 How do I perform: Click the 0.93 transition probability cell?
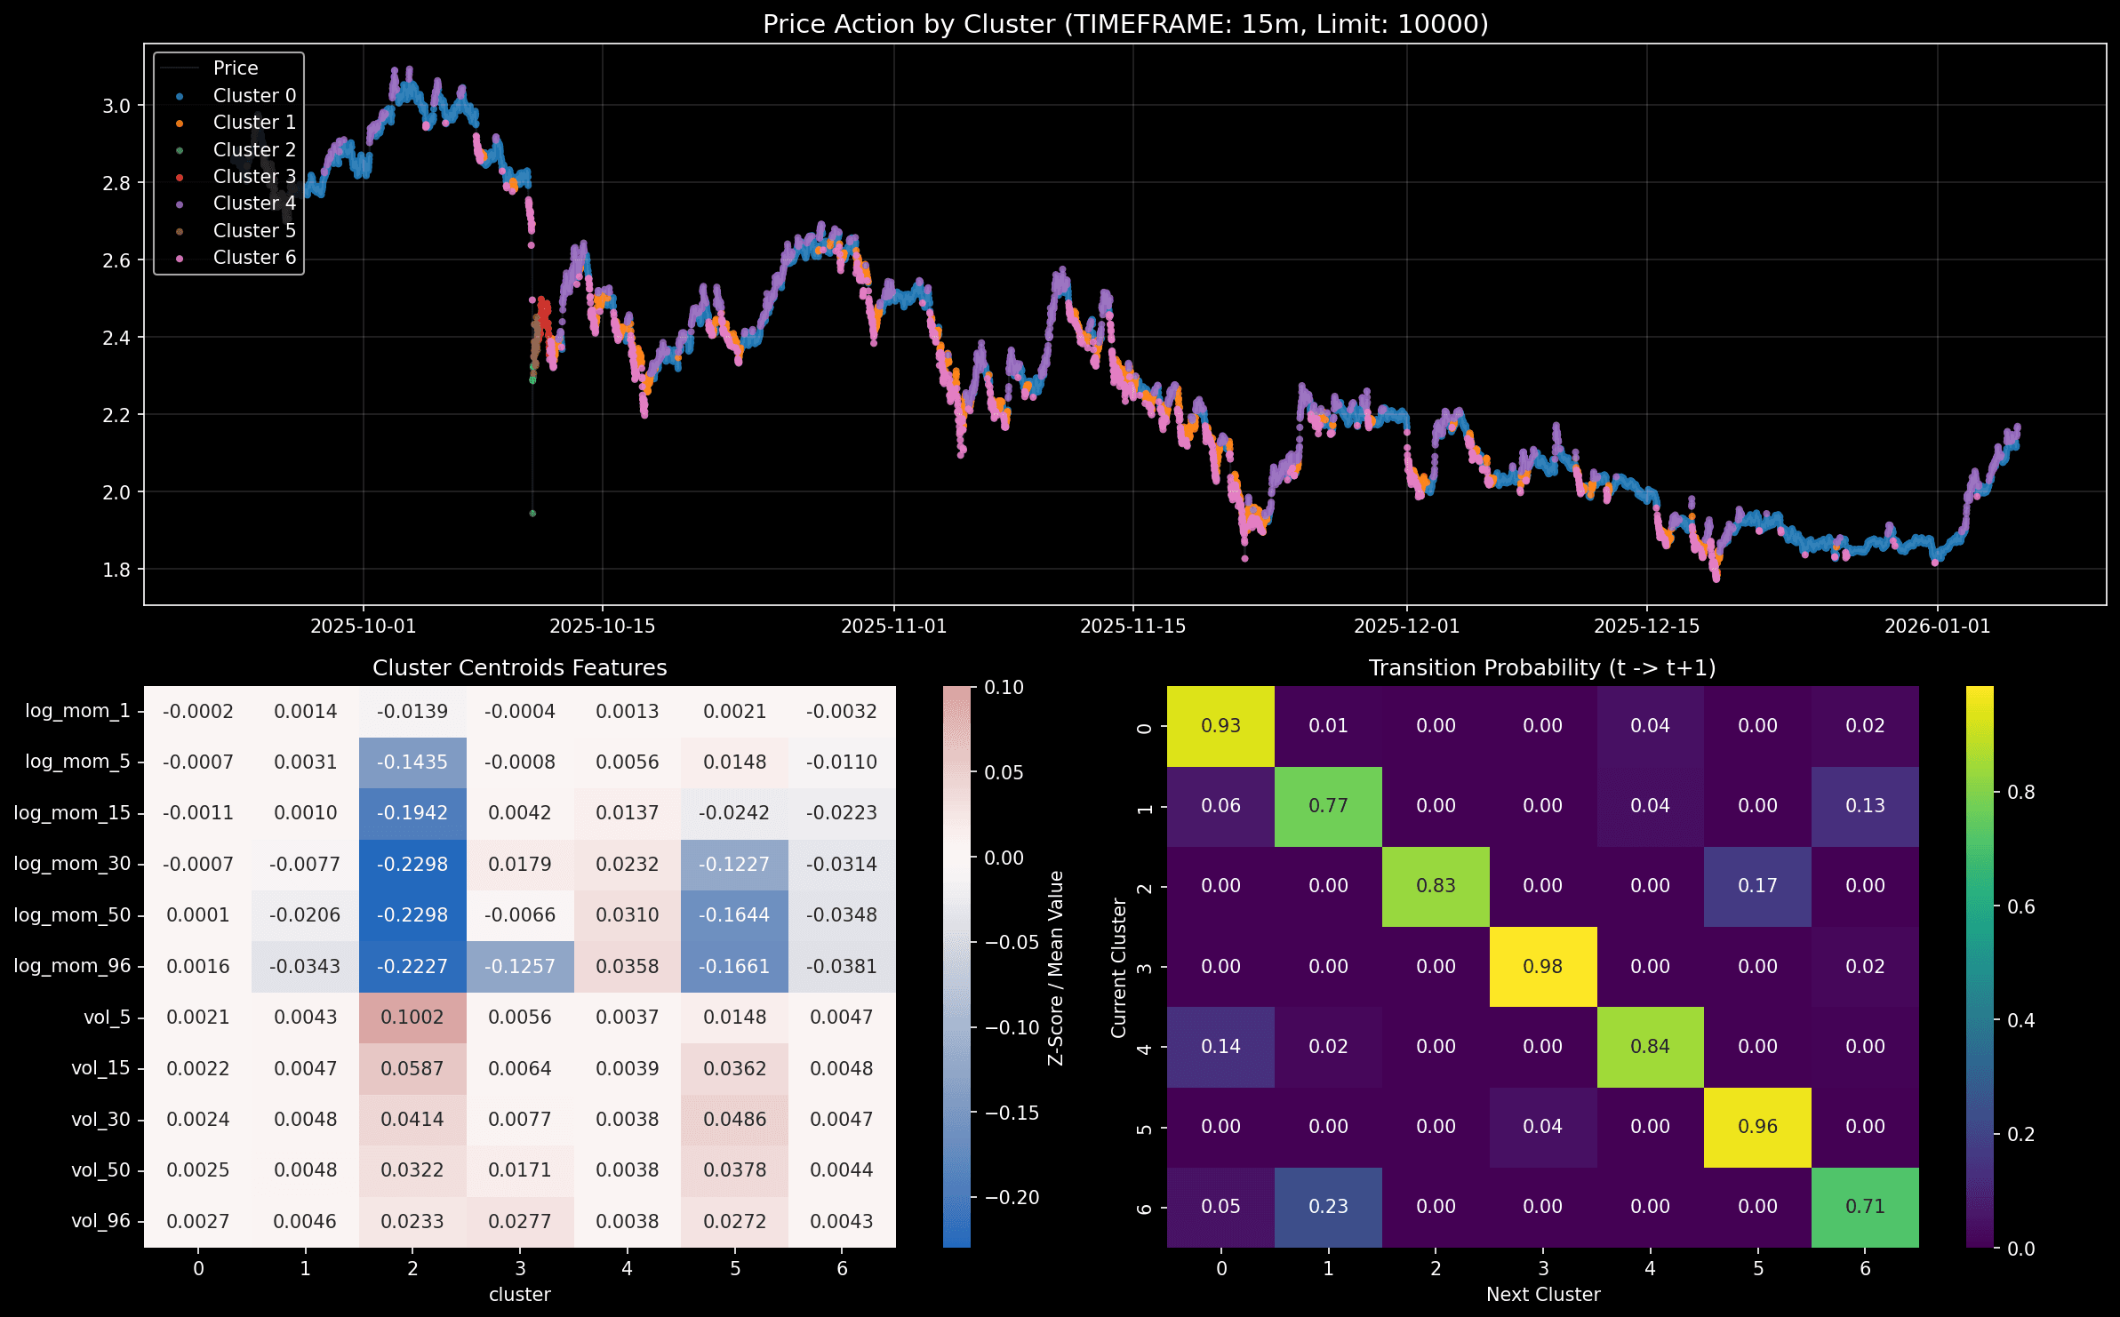[1220, 726]
